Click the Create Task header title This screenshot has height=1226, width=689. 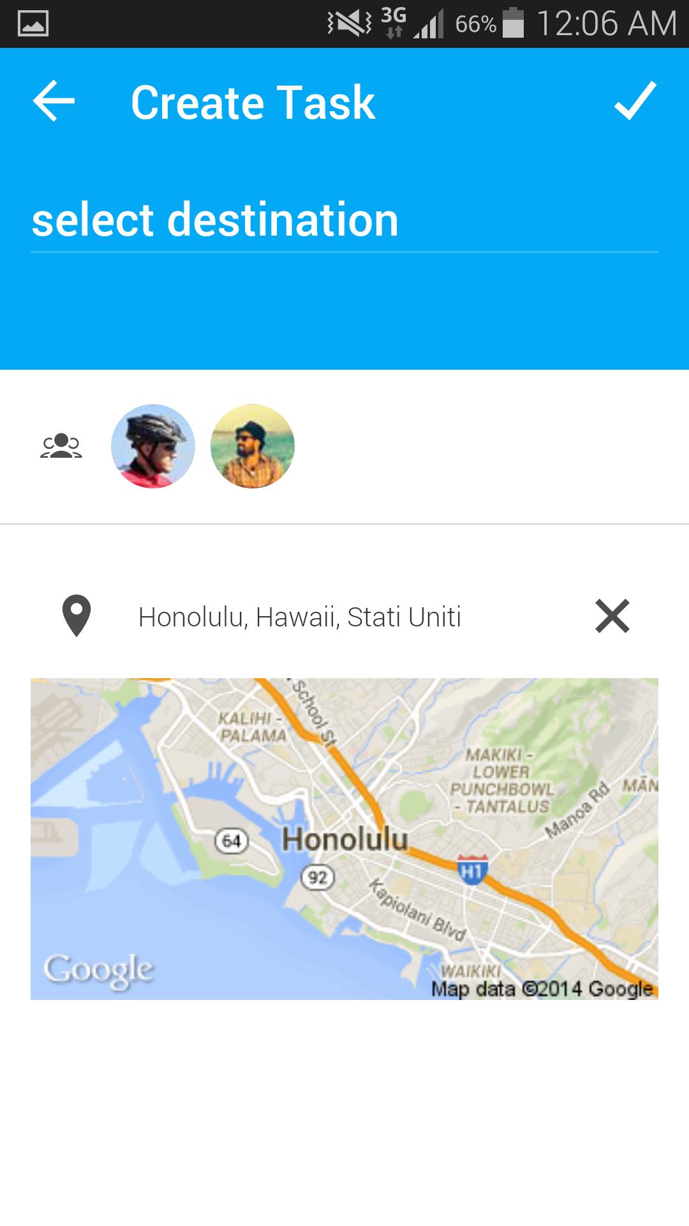click(x=253, y=102)
